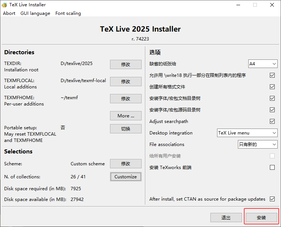Open the Font scaling menu
The image size is (281, 227).
pyautogui.click(x=68, y=13)
